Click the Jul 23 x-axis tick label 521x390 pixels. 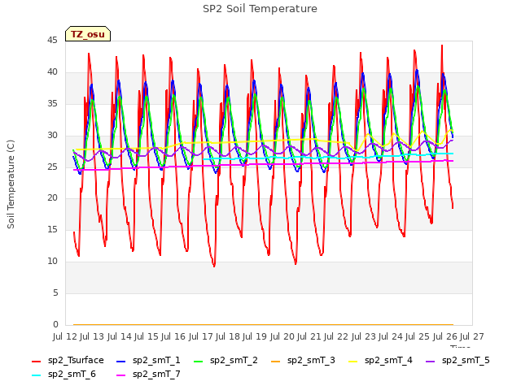(364, 336)
